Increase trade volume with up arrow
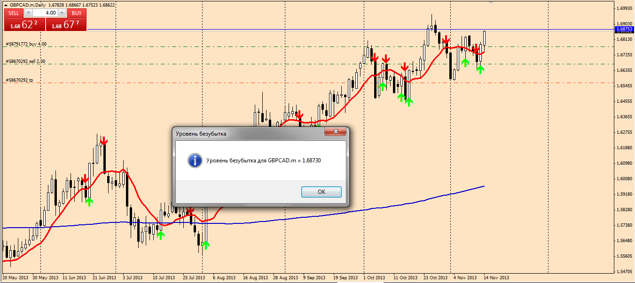The height and width of the screenshot is (283, 635). click(x=62, y=13)
